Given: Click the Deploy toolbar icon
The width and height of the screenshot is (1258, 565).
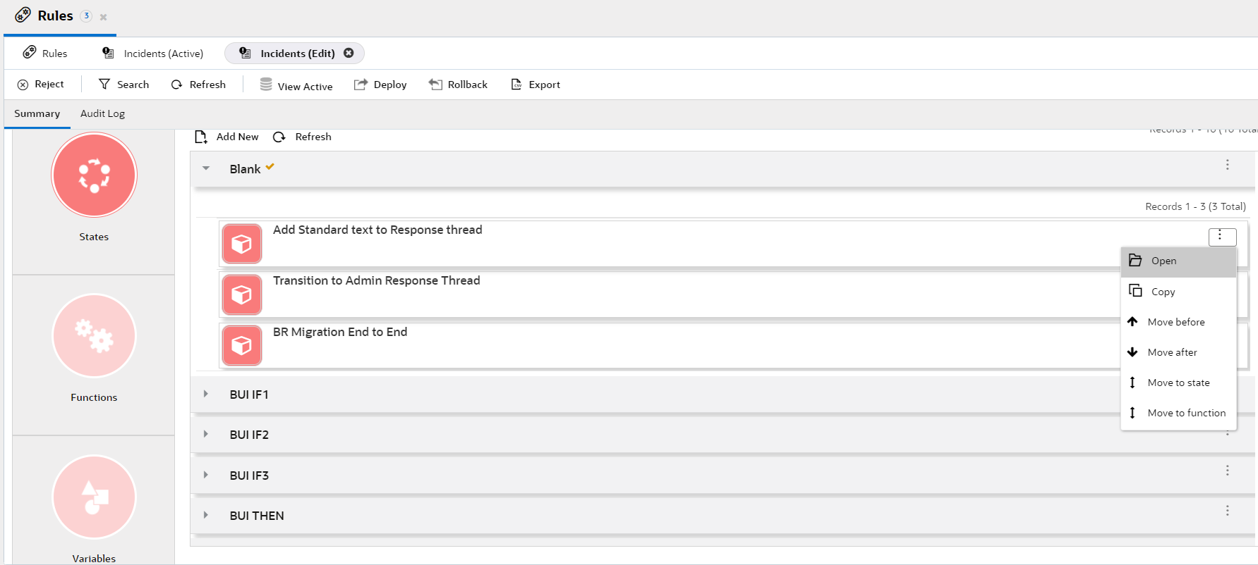Looking at the screenshot, I should [x=361, y=85].
